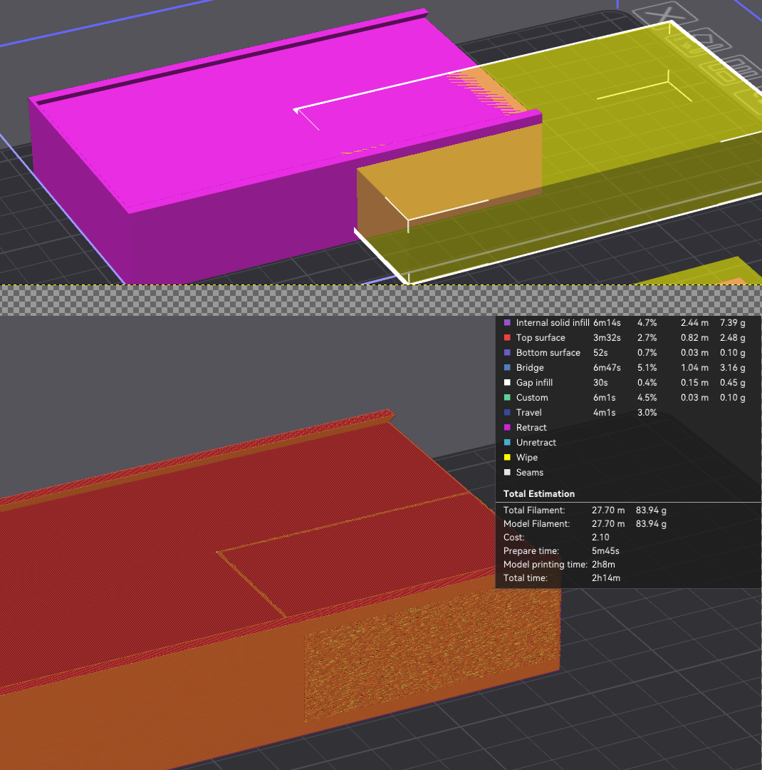Enable Unretract display in the legend
The image size is (762, 770).
(x=536, y=443)
